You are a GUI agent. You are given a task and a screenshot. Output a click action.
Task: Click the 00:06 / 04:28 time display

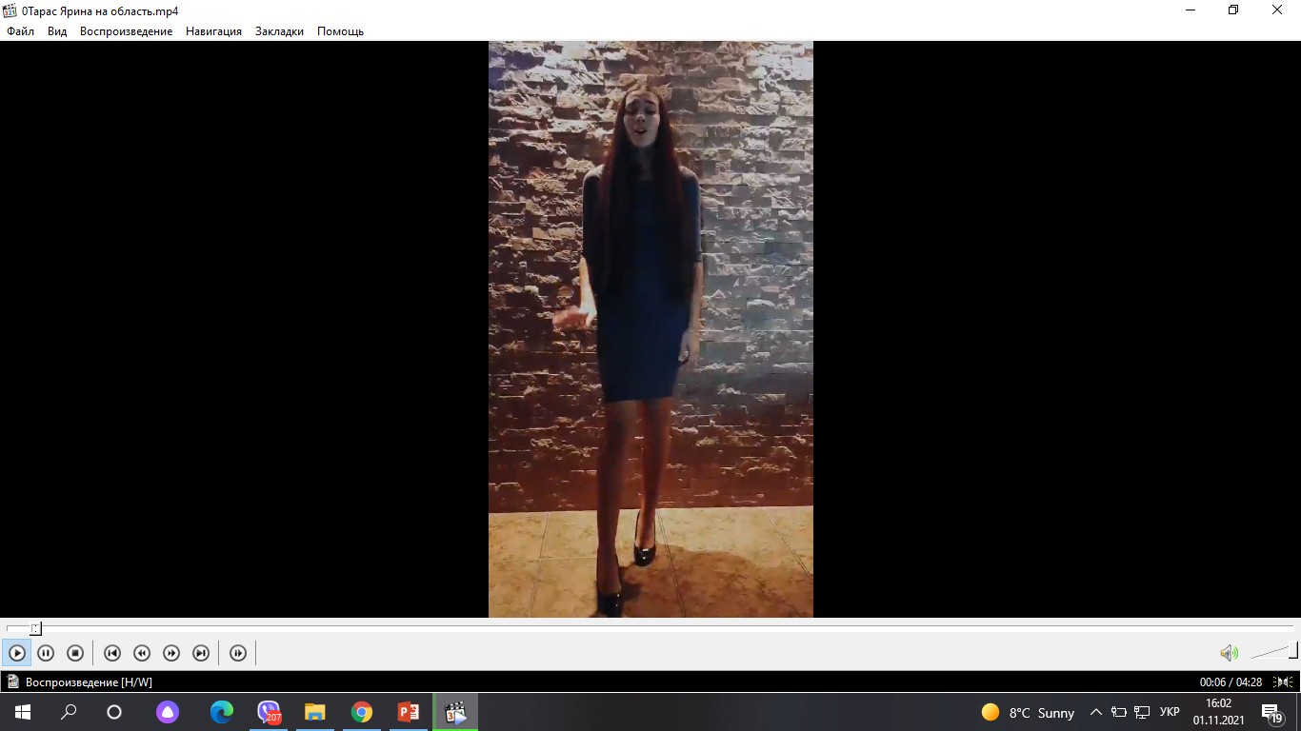coord(1231,682)
